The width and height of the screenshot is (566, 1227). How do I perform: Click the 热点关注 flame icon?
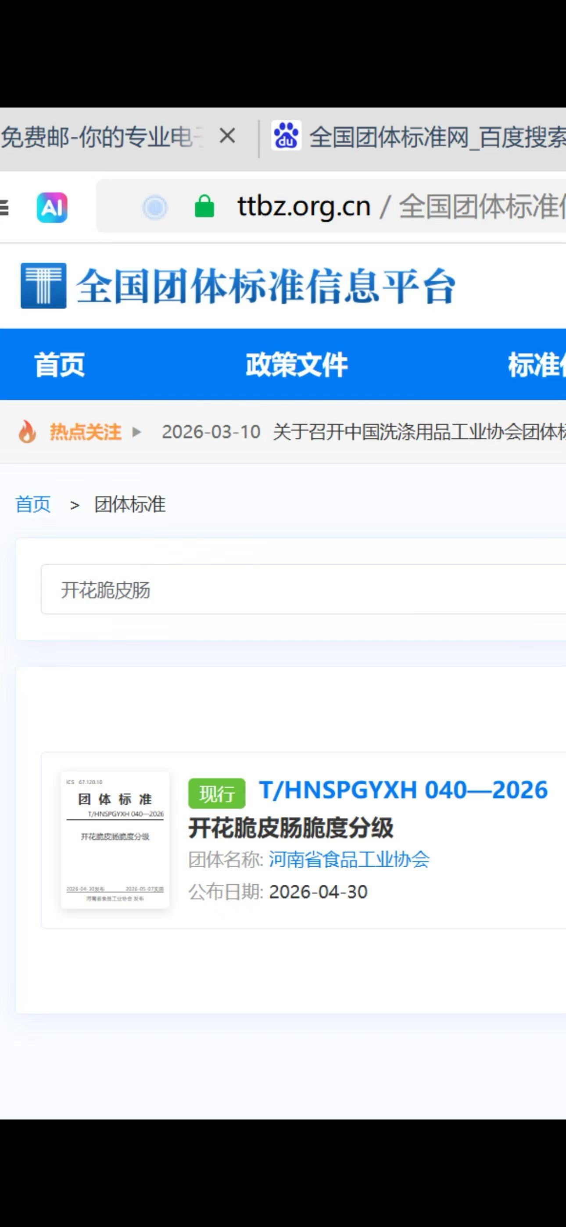(x=27, y=431)
